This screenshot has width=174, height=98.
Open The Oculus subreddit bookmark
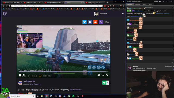pos(88,9)
